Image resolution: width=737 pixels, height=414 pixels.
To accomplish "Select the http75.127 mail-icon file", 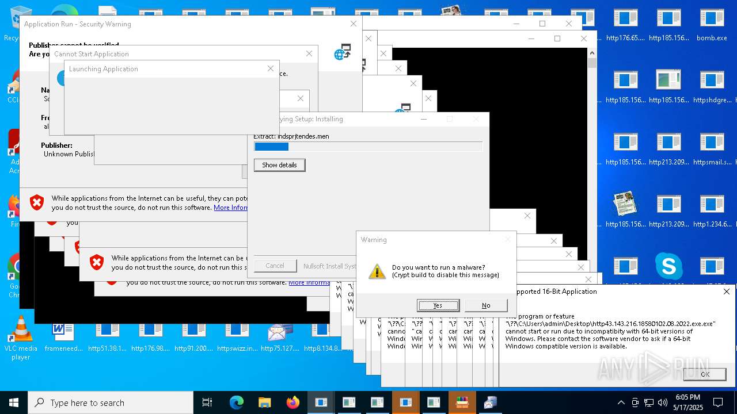I will 280,337.
